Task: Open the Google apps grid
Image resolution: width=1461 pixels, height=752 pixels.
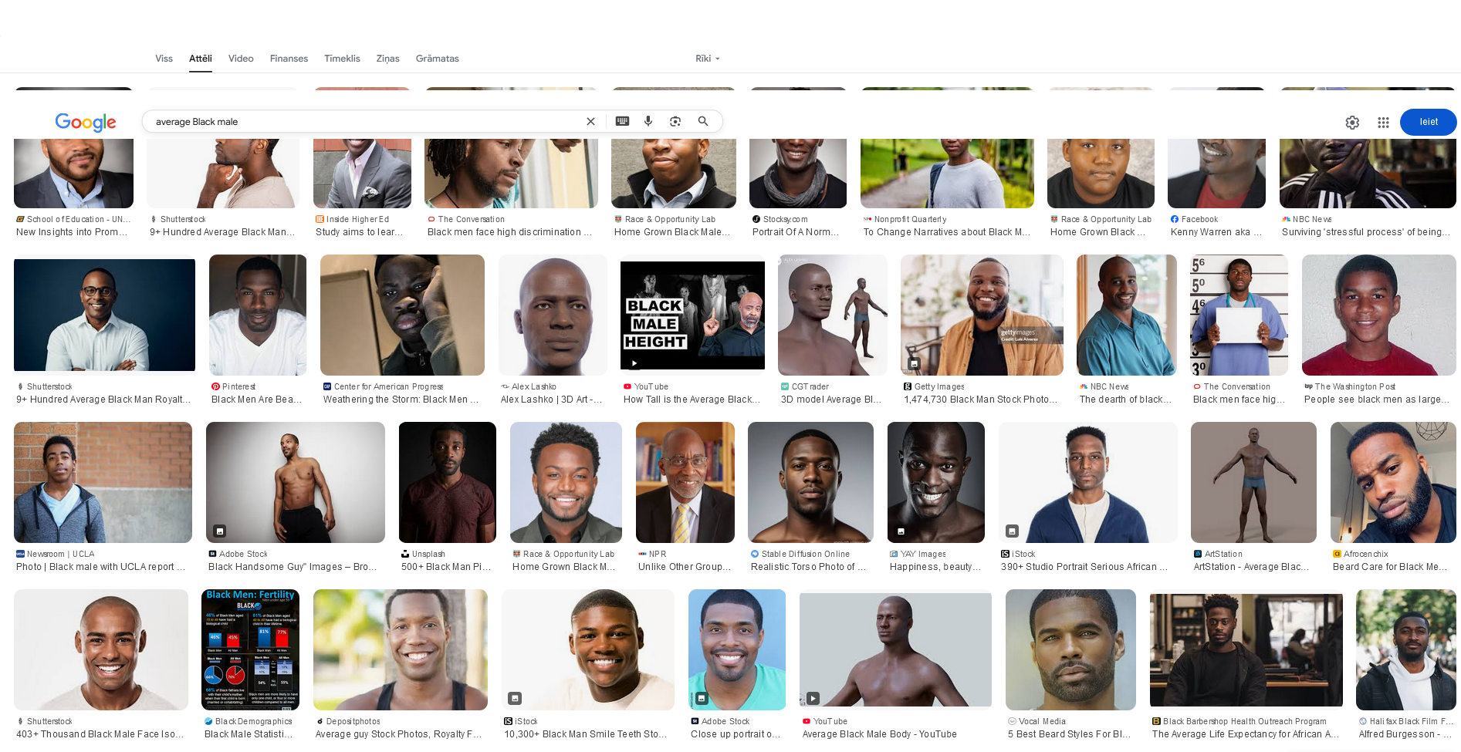Action: pyautogui.click(x=1383, y=122)
